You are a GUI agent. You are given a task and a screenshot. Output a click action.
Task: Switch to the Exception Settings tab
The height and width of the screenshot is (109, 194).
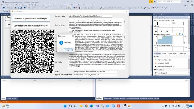tap(119, 98)
